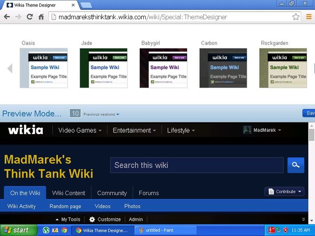315x236 pixels.
Task: Switch to the Wiki Content tab
Action: click(68, 193)
